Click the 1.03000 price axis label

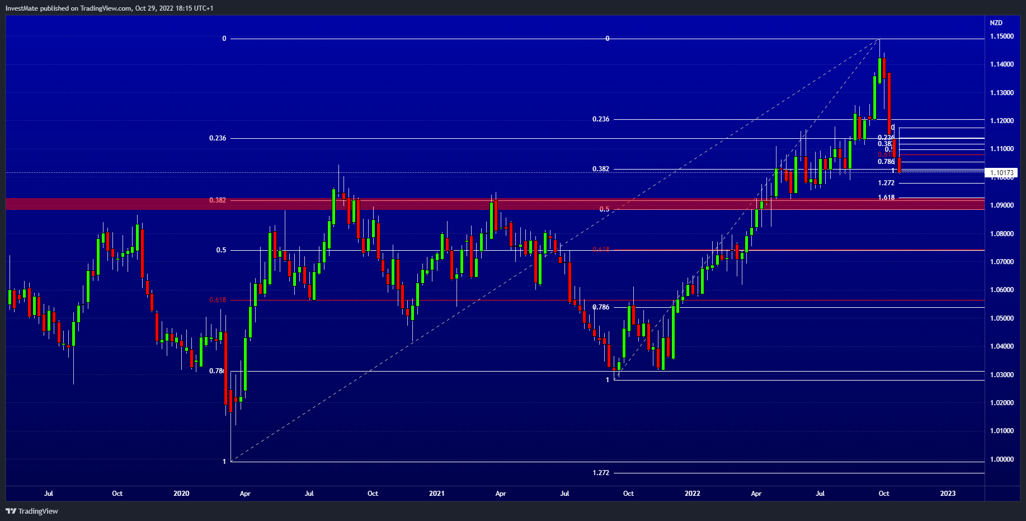coord(1002,375)
